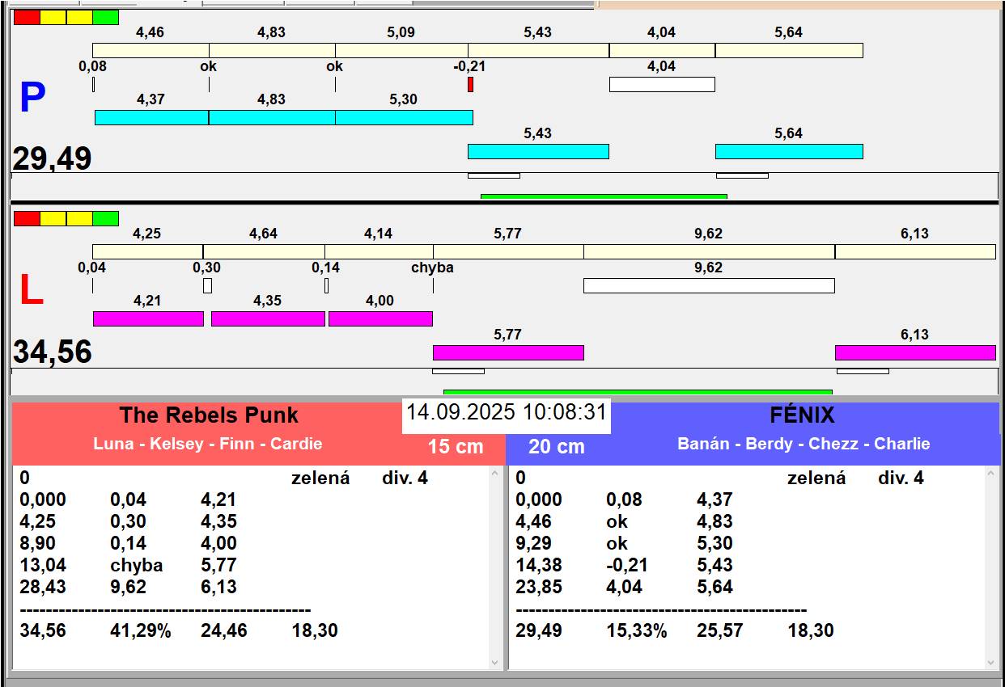The image size is (1005, 687).
Task: Click the cream 4,46 segment in lane P
Action: [x=151, y=50]
